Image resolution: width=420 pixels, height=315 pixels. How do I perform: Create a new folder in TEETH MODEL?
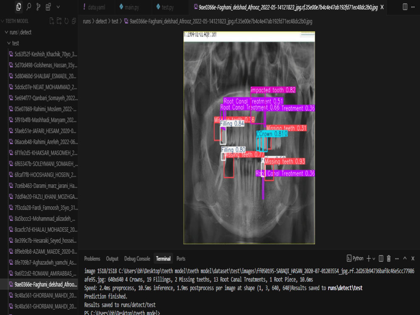[59, 21]
